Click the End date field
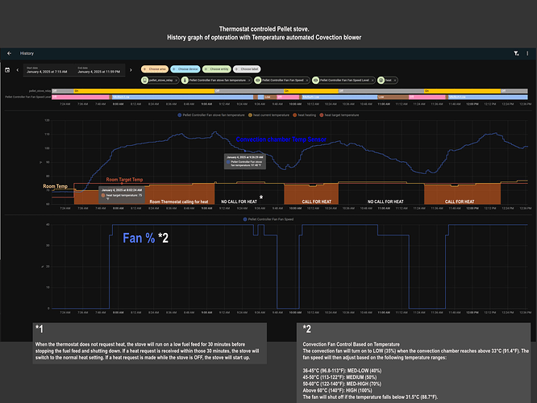The width and height of the screenshot is (537, 403). (x=100, y=70)
